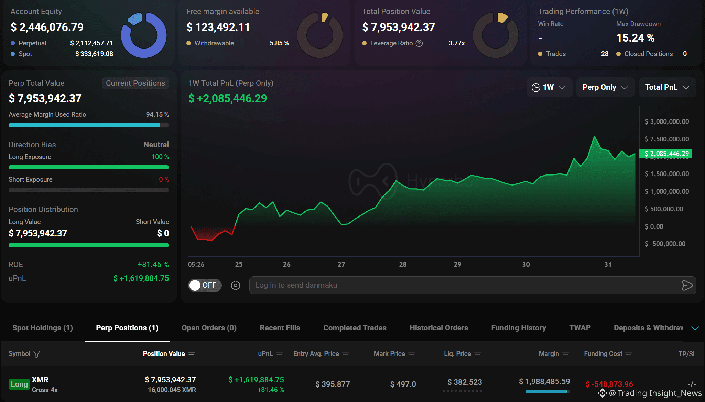Click the Closed Positions label
705x402 pixels.
[649, 54]
